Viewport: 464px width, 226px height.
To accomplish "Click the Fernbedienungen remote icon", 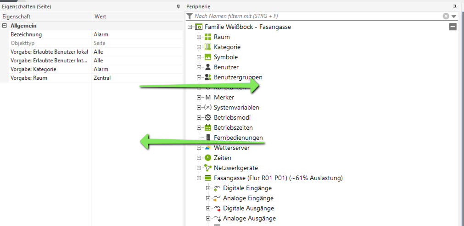I will point(208,138).
